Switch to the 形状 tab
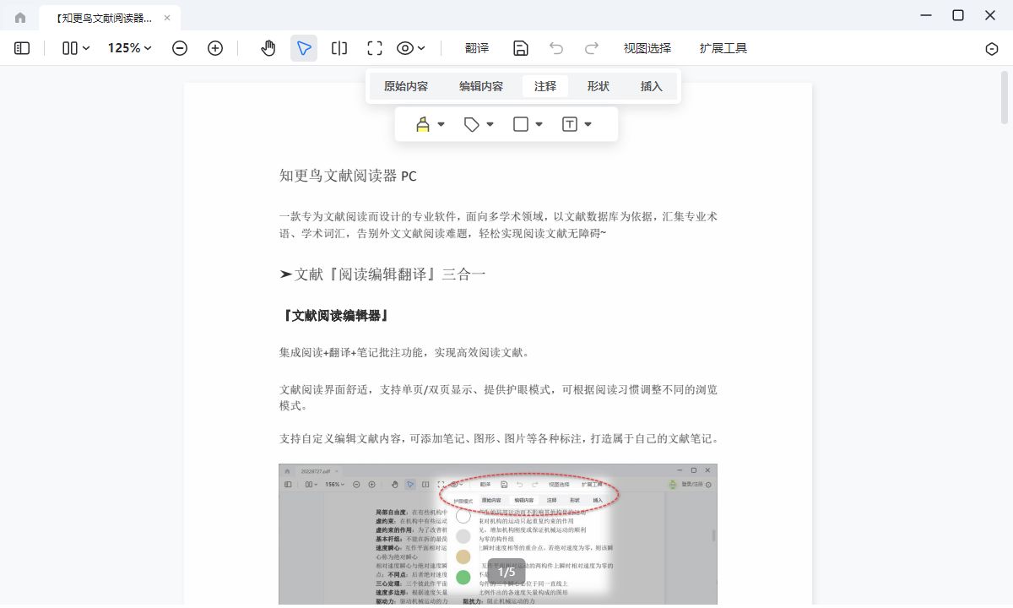The width and height of the screenshot is (1013, 608). pos(599,86)
